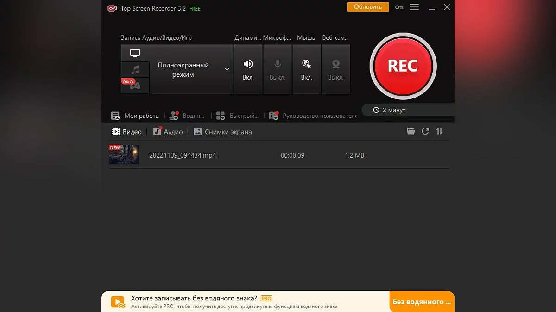Click the orange Обновить button
This screenshot has width=556, height=312.
(368, 7)
